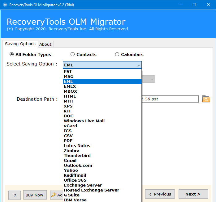Select MBOX as saving format
The height and width of the screenshot is (202, 216).
pyautogui.click(x=102, y=91)
